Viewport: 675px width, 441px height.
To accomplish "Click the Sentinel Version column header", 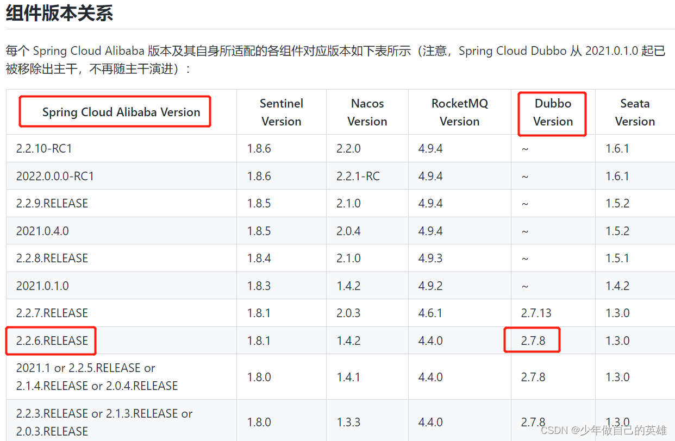I will 282,112.
